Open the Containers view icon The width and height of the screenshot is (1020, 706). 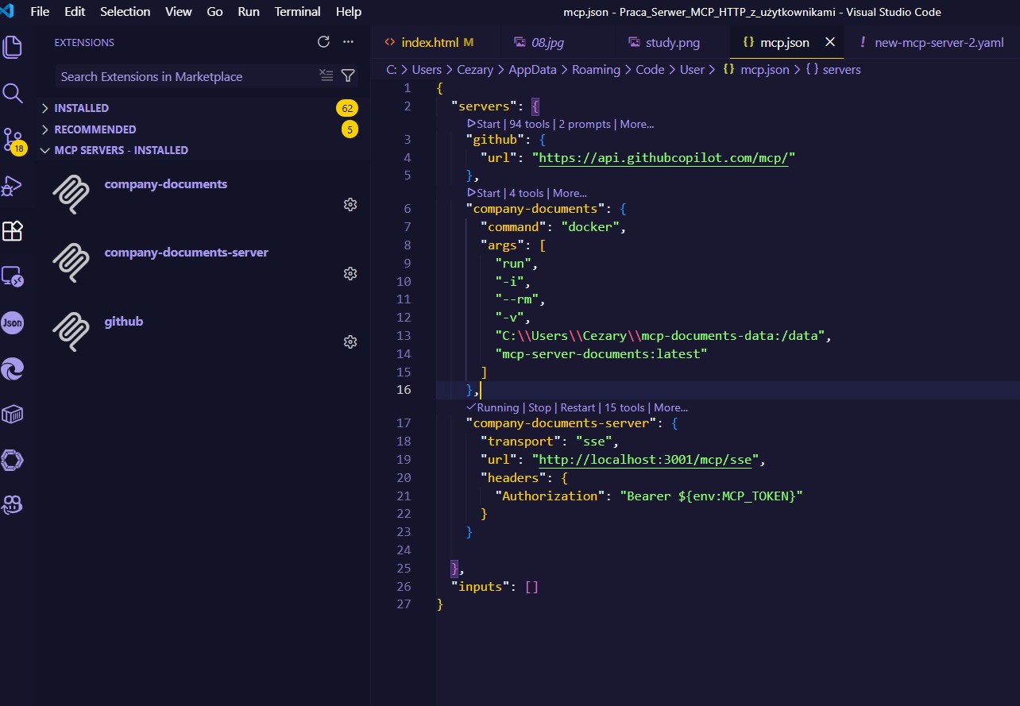click(x=13, y=414)
